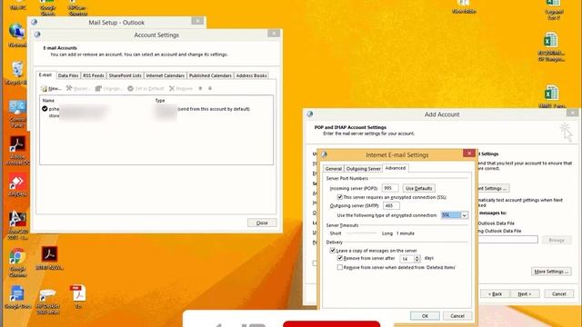This screenshot has height=327, width=582.
Task: Open the upper Excel file on desktop right
Action: pos(551,46)
